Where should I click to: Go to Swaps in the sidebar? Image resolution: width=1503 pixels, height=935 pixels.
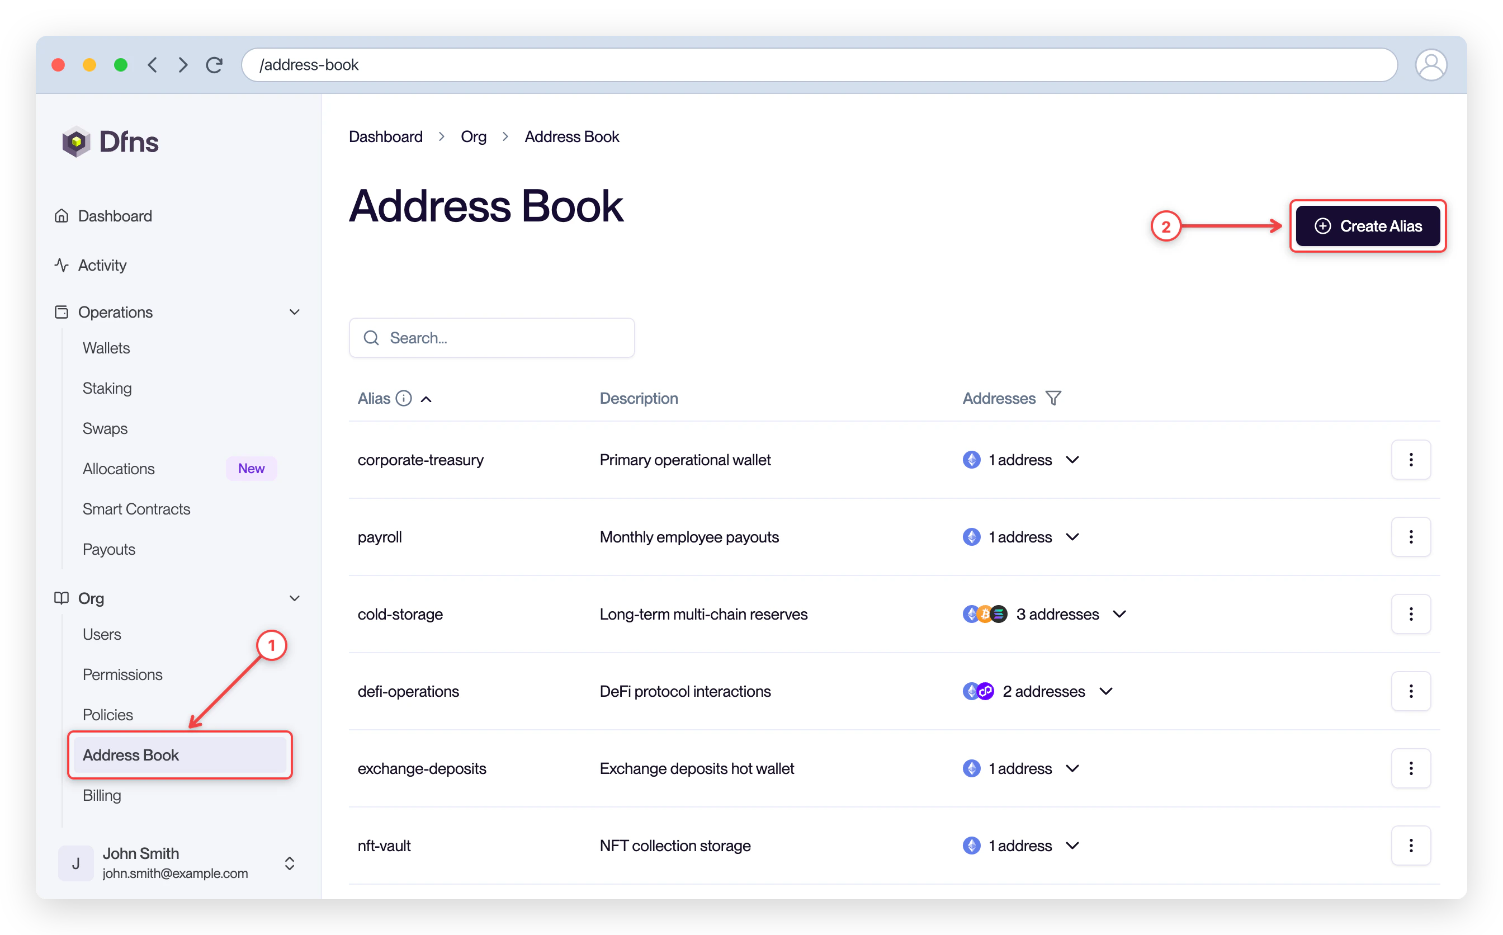pyautogui.click(x=105, y=428)
